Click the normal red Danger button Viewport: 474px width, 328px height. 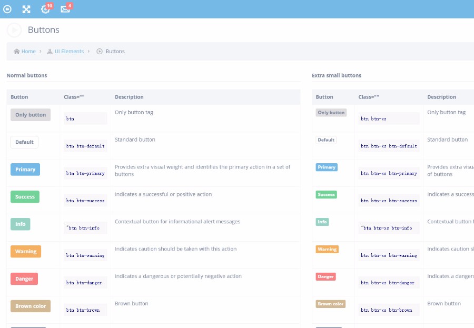coord(24,279)
